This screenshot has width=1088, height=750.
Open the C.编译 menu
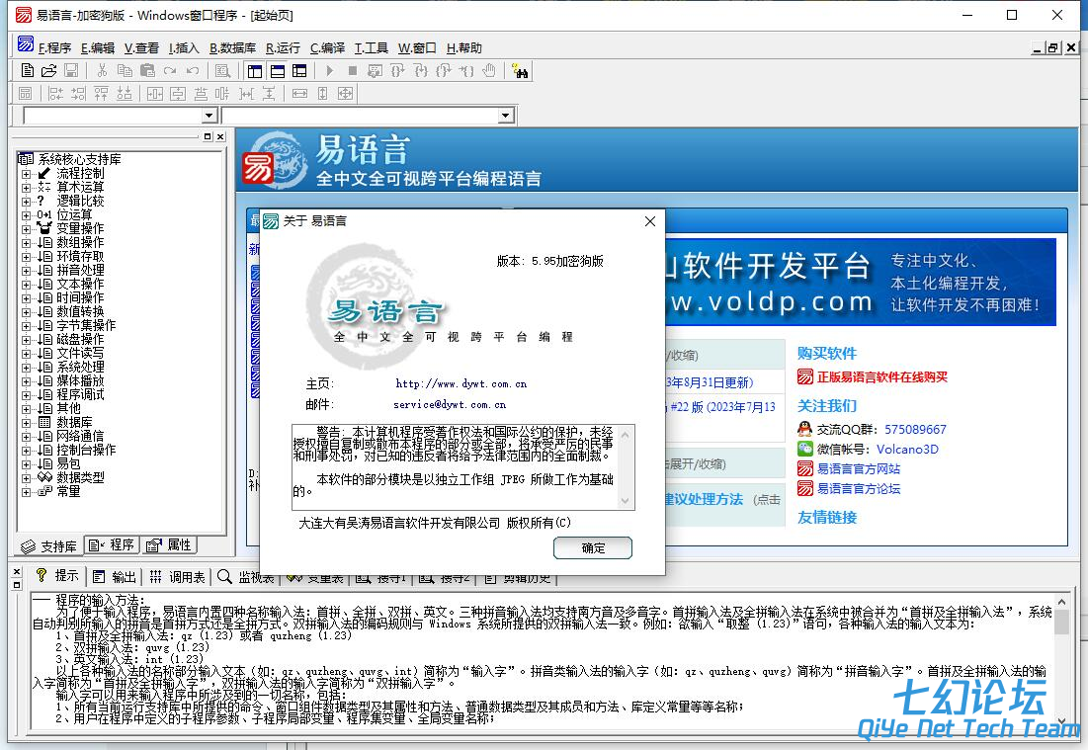pos(327,47)
